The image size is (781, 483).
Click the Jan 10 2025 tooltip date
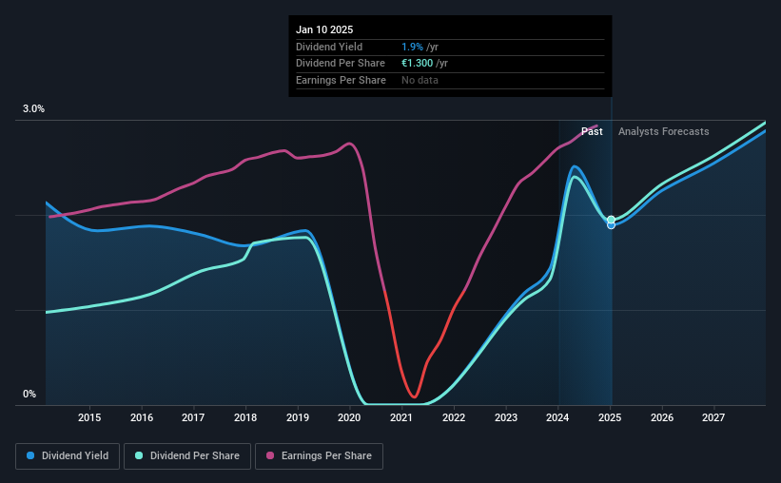coord(324,29)
